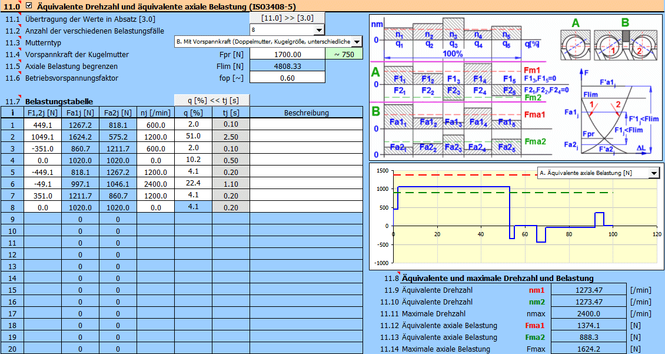
Task: Select the description cell of row 1
Action: [x=306, y=125]
